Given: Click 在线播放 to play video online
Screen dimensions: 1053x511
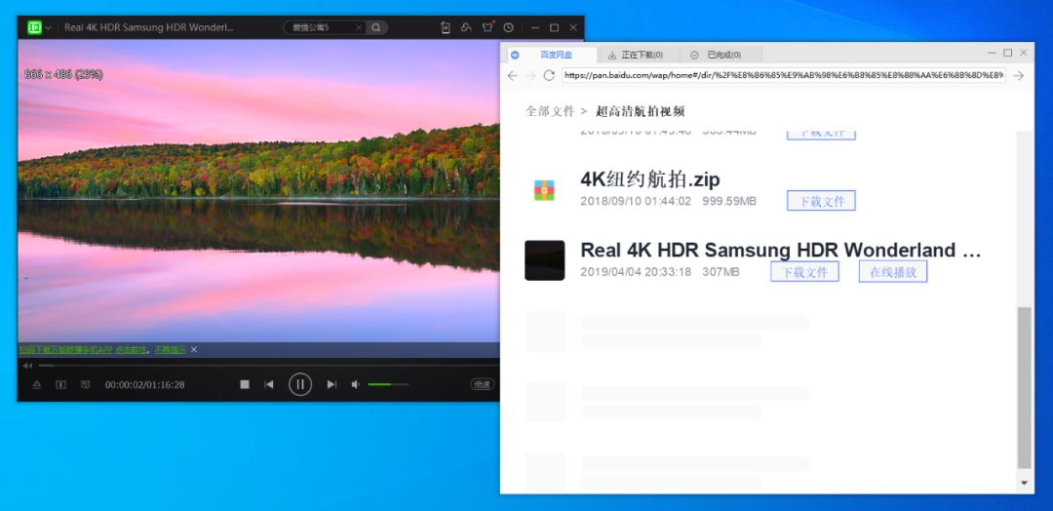Looking at the screenshot, I should pos(893,271).
